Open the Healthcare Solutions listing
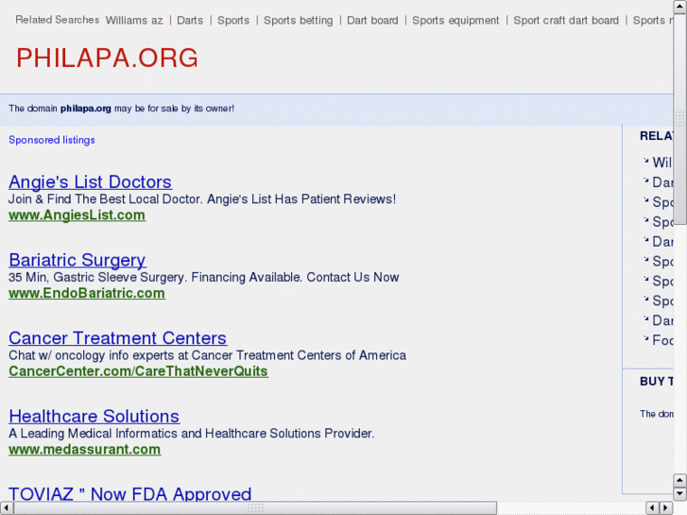This screenshot has height=515, width=687. (x=94, y=416)
